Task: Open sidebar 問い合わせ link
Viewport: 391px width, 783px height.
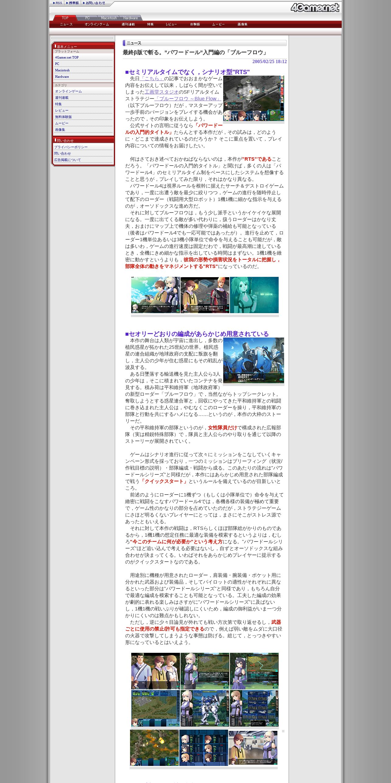Action: [62, 153]
